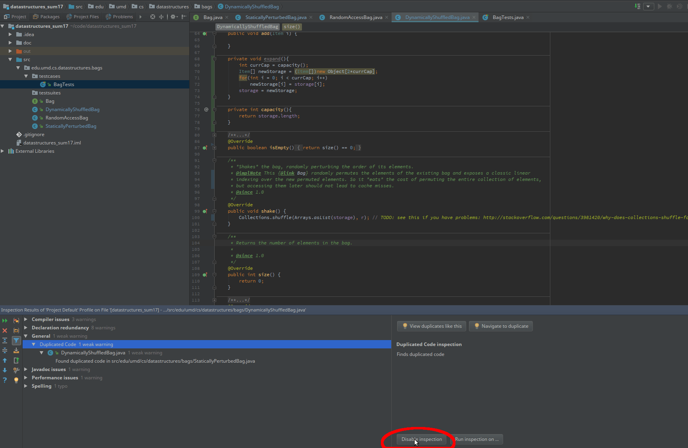Open project panel gear settings dropdown
688x448 pixels.
coord(174,17)
